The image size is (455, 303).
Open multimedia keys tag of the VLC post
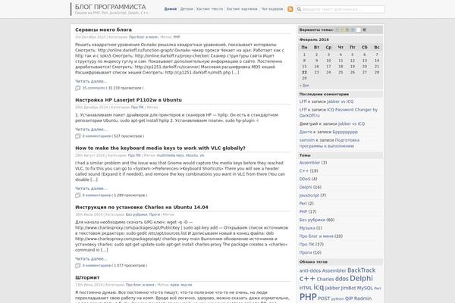pos(171,155)
